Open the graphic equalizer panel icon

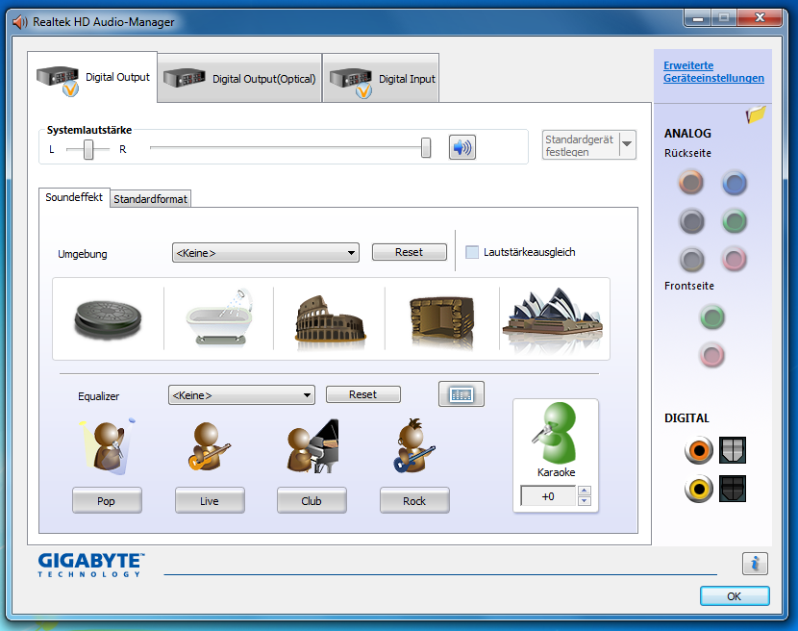pyautogui.click(x=461, y=394)
